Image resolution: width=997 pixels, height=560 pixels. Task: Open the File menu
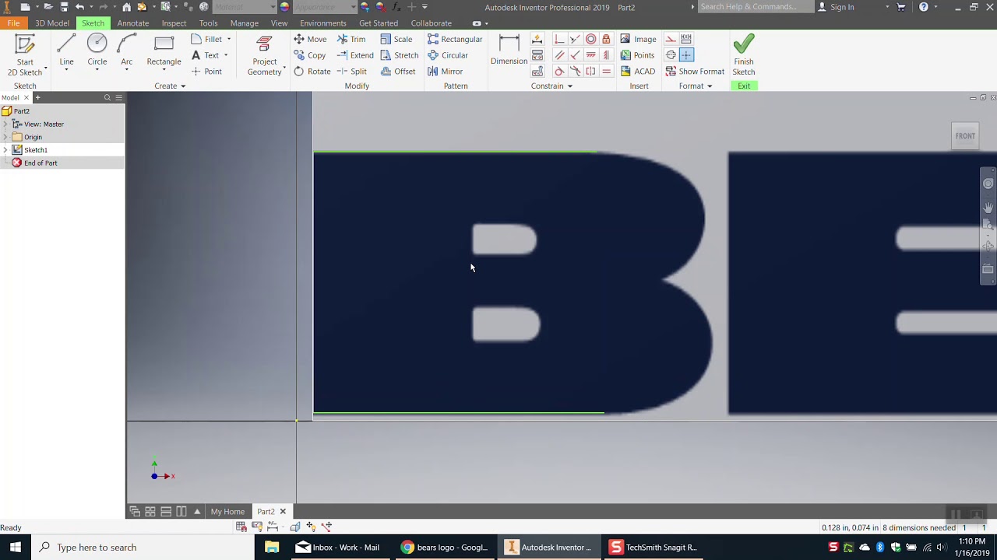tap(13, 23)
